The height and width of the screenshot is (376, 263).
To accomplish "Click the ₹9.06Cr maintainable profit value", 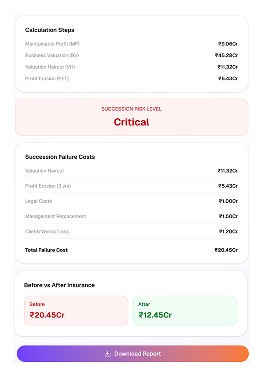I will [228, 44].
